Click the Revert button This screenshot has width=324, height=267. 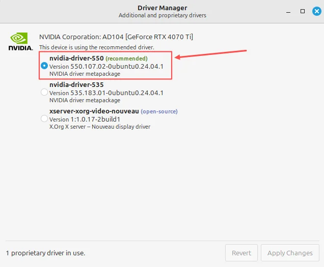241,253
